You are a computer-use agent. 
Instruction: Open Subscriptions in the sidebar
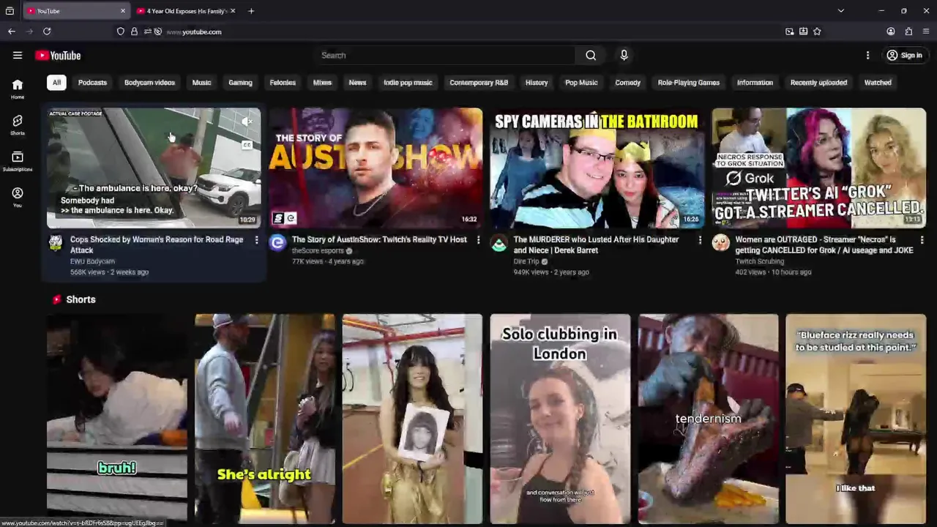point(18,162)
